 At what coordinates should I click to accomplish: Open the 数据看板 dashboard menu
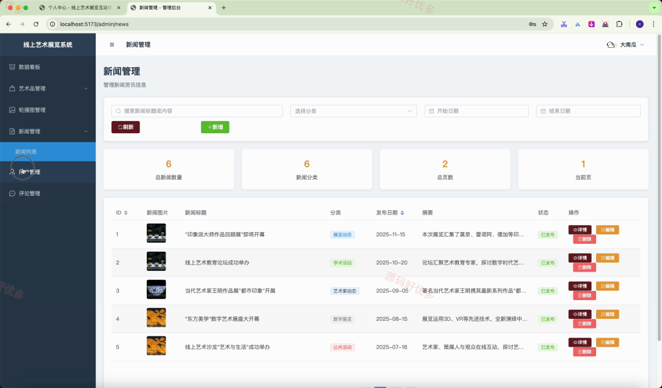click(x=48, y=67)
